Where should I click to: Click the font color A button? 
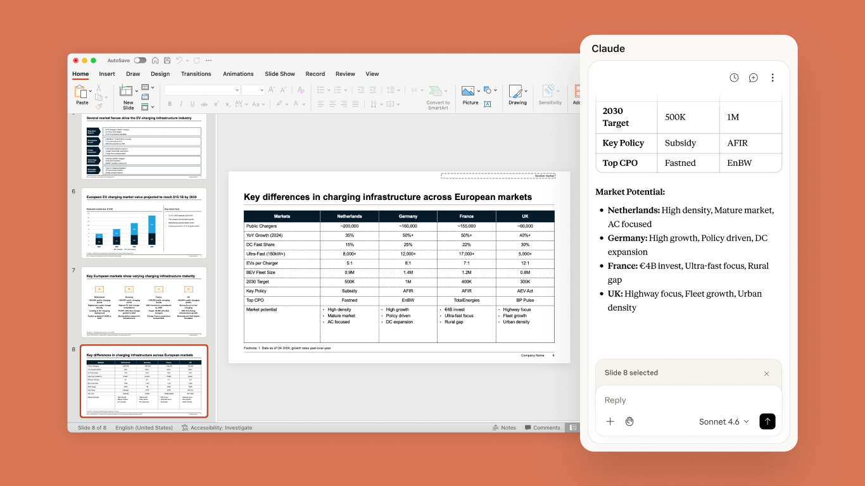point(294,104)
